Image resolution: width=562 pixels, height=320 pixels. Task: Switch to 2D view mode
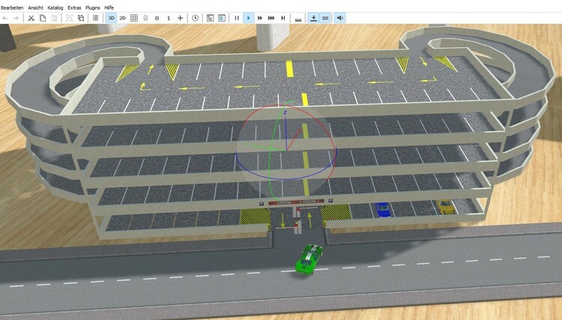(123, 18)
